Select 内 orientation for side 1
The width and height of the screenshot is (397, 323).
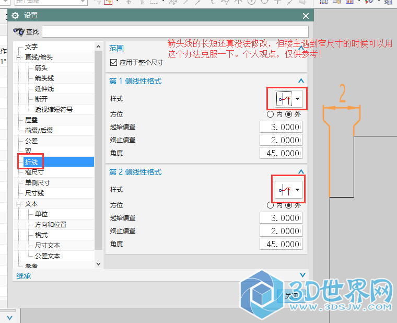pos(270,114)
